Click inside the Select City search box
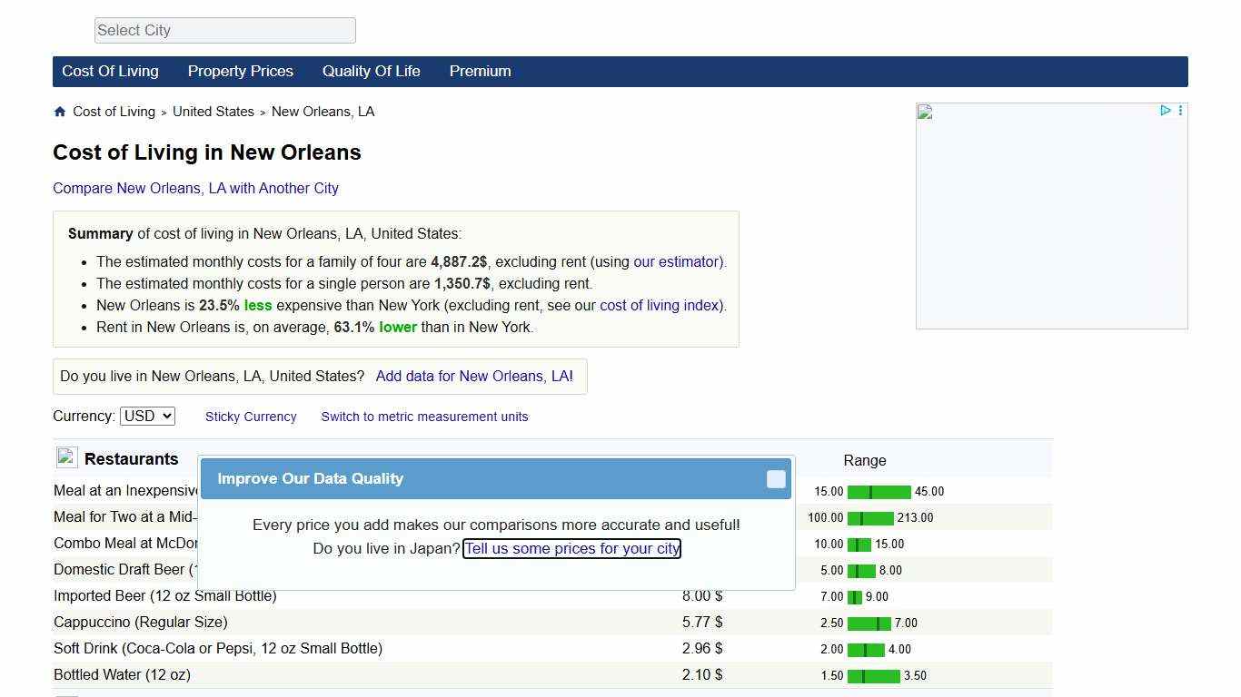Screen dimensions: 1241x697 (224, 30)
